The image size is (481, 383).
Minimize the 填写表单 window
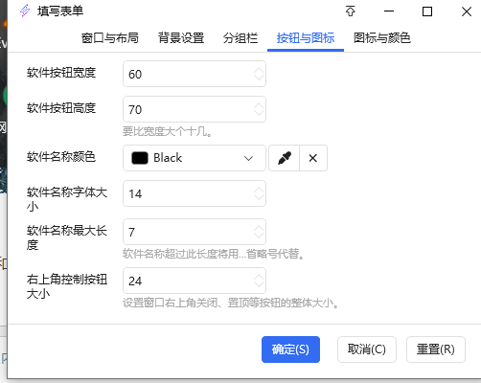tap(389, 11)
